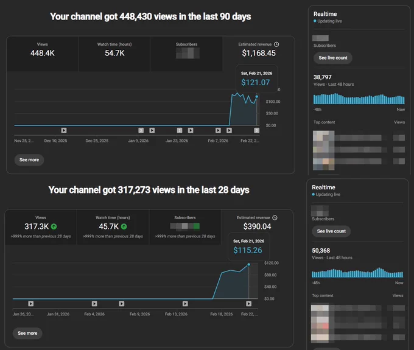Select the Watch time tab showing 54.7K
Viewport: 414px width, 350px height.
[114, 54]
